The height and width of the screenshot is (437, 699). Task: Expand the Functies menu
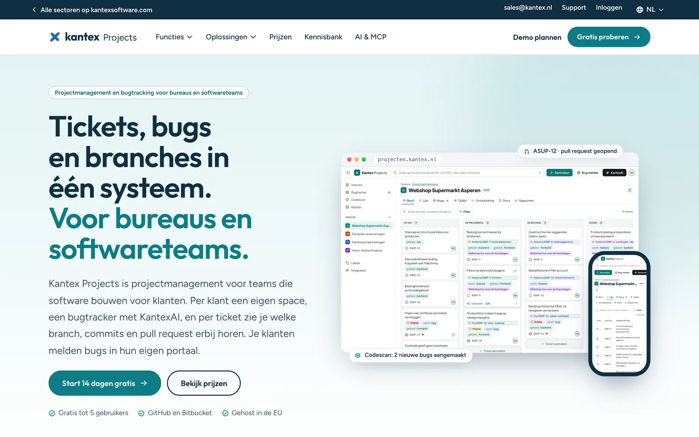click(174, 37)
